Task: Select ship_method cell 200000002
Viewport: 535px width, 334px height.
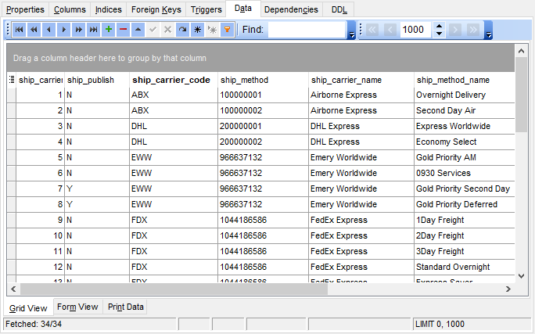Action: pos(263,142)
